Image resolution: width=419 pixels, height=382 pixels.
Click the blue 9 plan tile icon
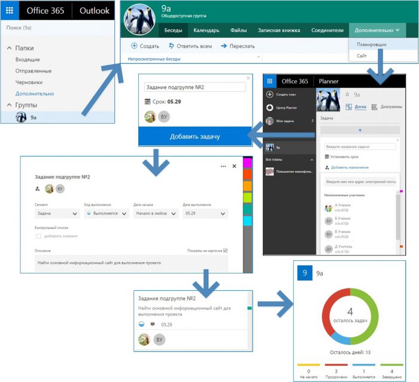click(x=305, y=273)
